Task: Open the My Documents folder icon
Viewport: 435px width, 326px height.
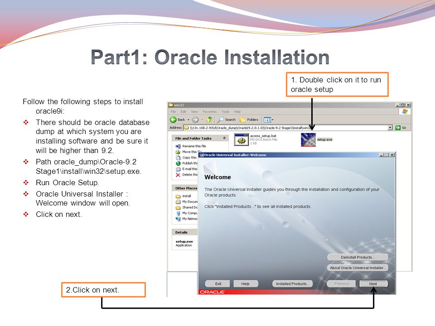Action: pos(178,202)
